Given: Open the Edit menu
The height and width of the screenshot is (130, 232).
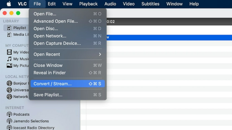Looking at the screenshot, I should pyautogui.click(x=52, y=4).
